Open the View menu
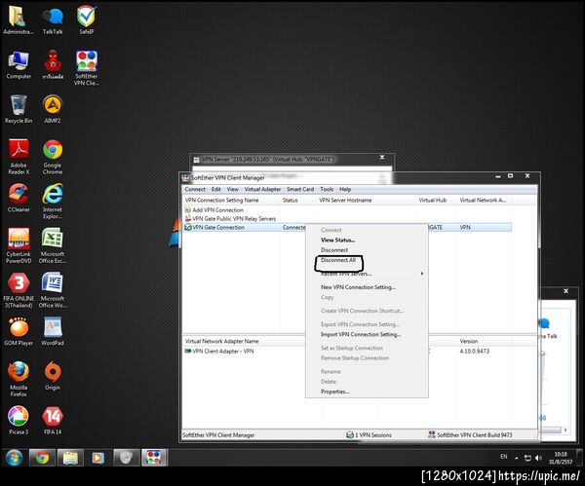The height and width of the screenshot is (486, 585). (232, 189)
